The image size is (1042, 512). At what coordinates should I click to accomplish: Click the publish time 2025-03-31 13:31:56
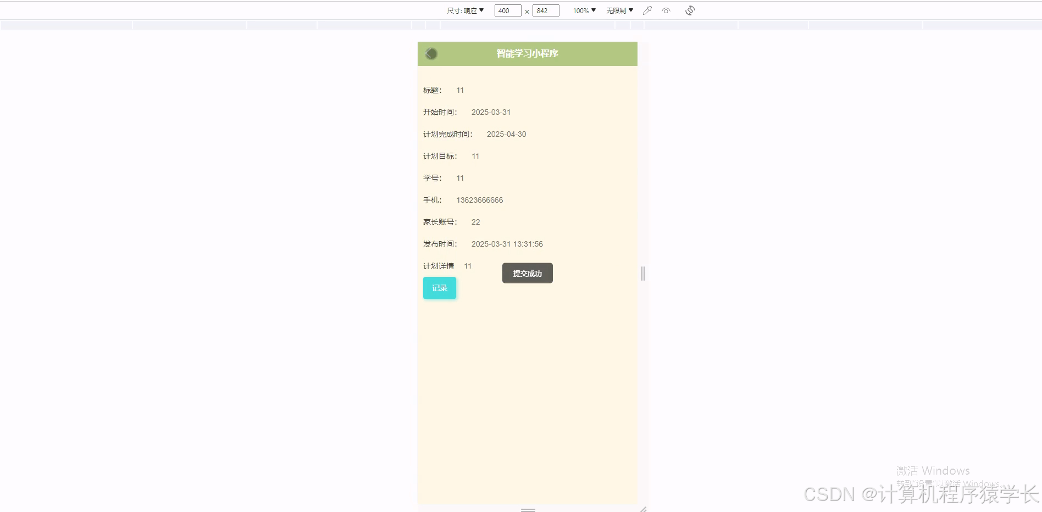click(507, 244)
